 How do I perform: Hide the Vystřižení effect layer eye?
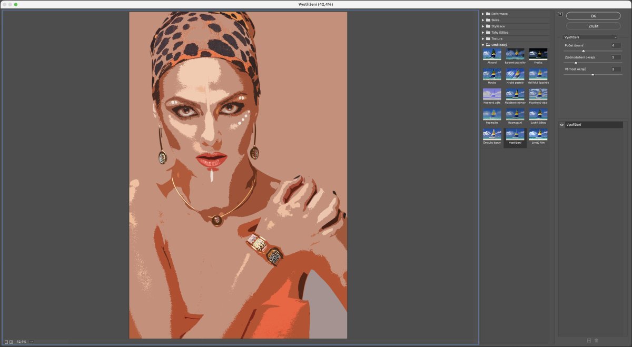pos(562,125)
